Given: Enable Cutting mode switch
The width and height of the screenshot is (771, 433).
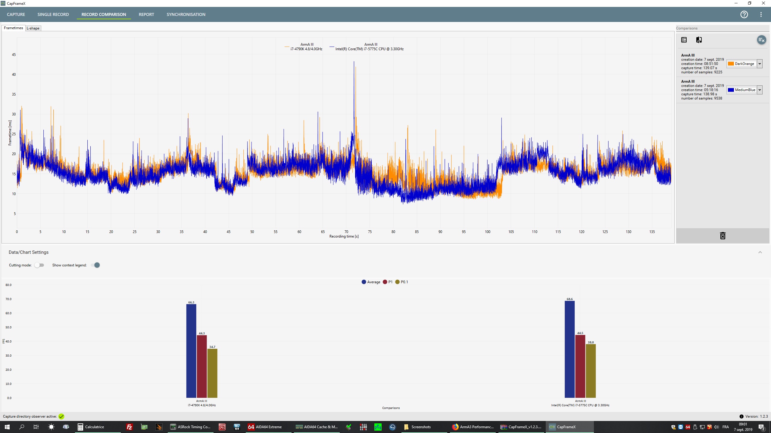Looking at the screenshot, I should (39, 265).
